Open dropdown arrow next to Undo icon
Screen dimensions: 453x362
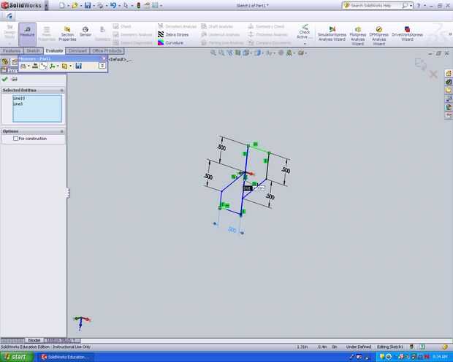(x=119, y=6)
